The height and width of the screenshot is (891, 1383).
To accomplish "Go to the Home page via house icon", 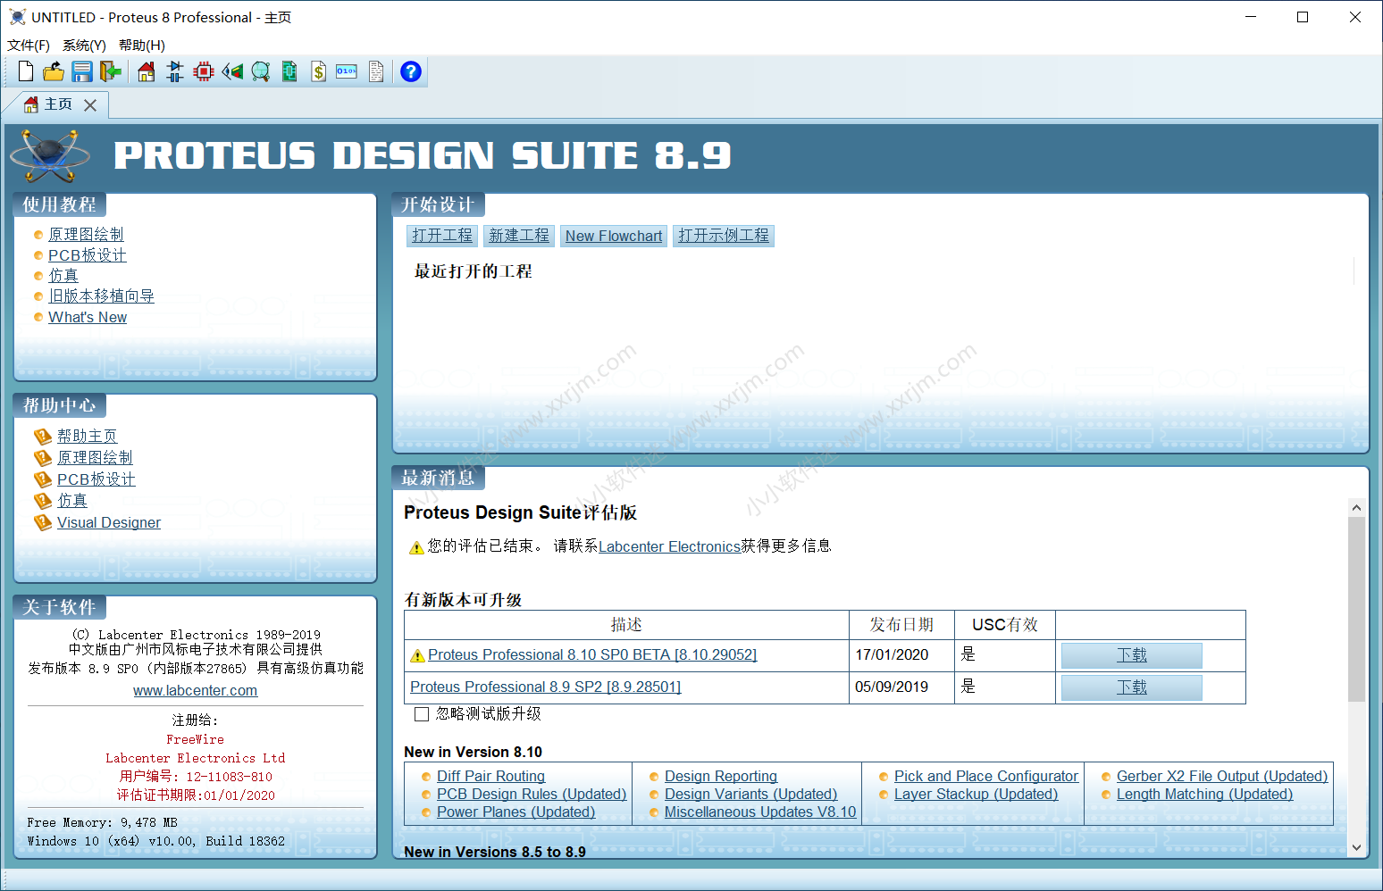I will 147,71.
